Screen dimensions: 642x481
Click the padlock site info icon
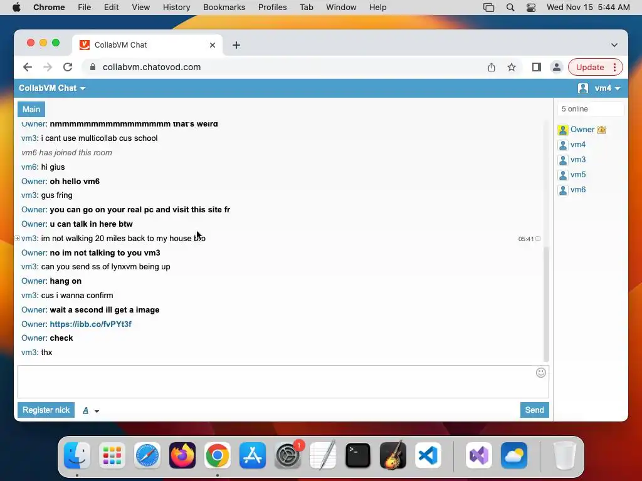tap(93, 67)
